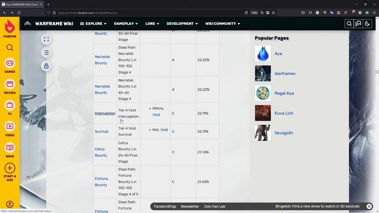Click the WARFRAME Wiki title link
The height and width of the screenshot is (213, 379).
(54, 24)
